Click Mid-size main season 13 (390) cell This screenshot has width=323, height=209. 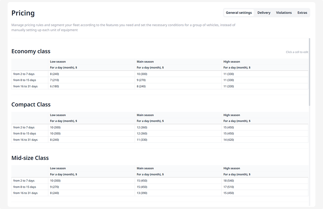[x=178, y=193]
